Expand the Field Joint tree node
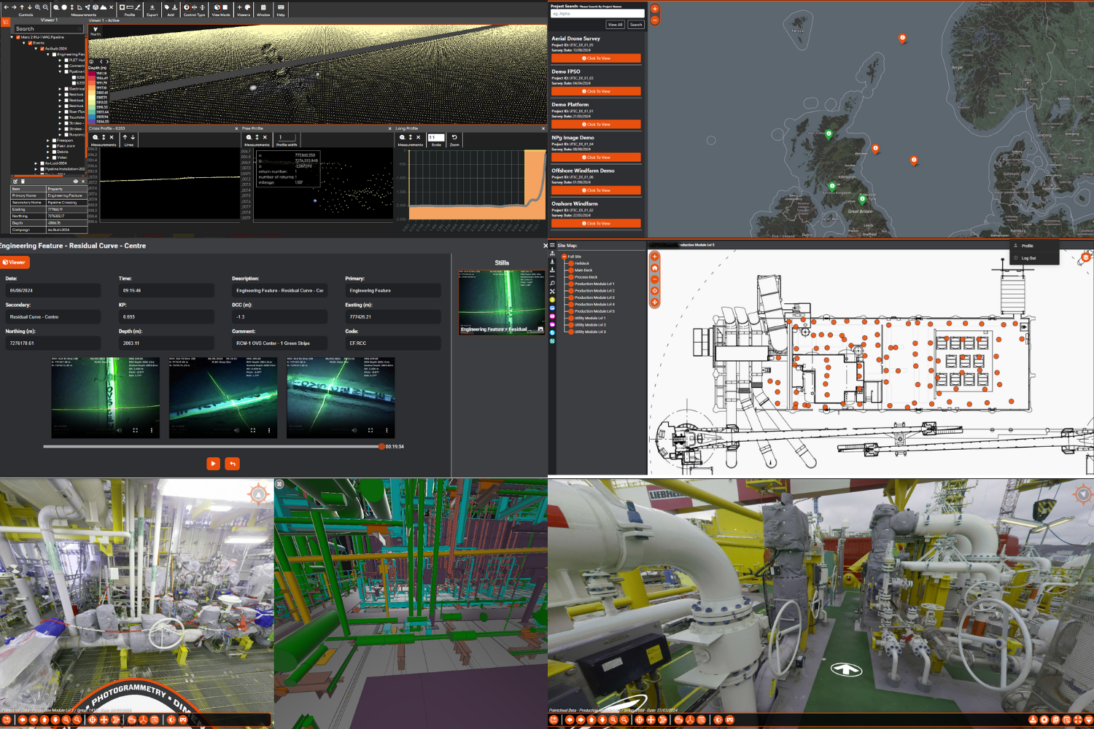The image size is (1094, 729). coord(48,146)
